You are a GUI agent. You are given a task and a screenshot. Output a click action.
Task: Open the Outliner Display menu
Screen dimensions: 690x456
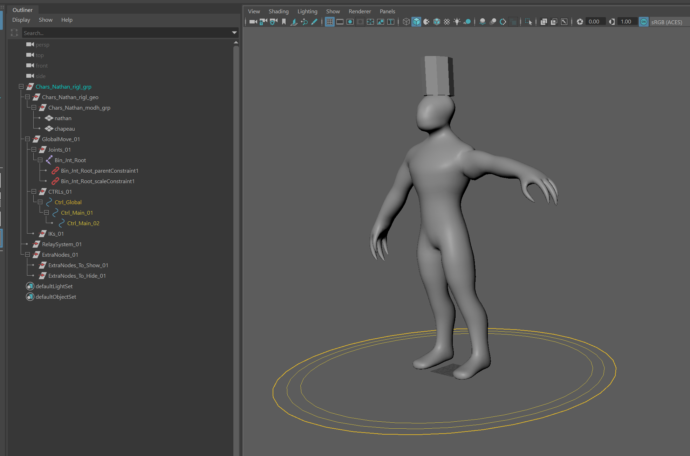click(21, 20)
